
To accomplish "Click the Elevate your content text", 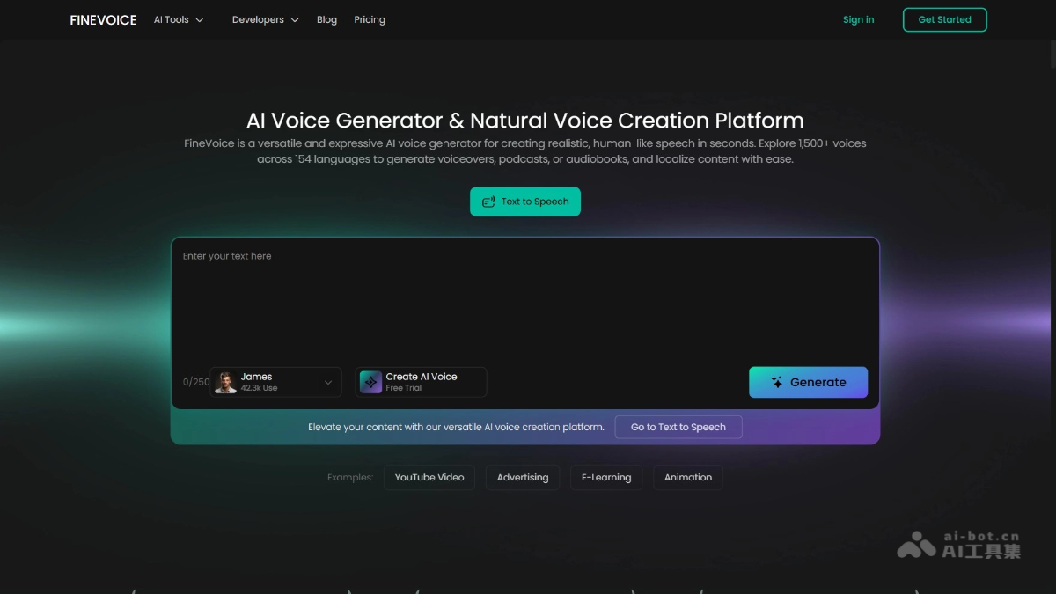I will (x=456, y=427).
